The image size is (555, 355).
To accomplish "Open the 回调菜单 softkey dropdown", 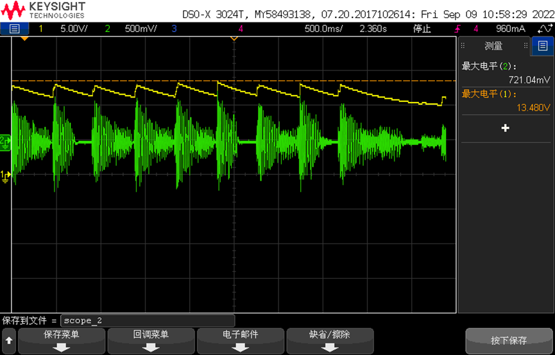I will pos(151,341).
